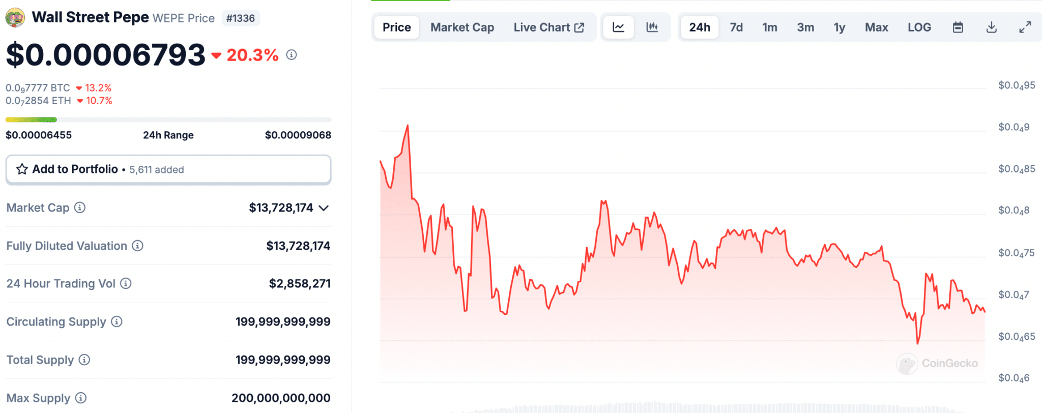Click the 24h Range progress bar
This screenshot has height=413, width=1042.
pos(168,120)
